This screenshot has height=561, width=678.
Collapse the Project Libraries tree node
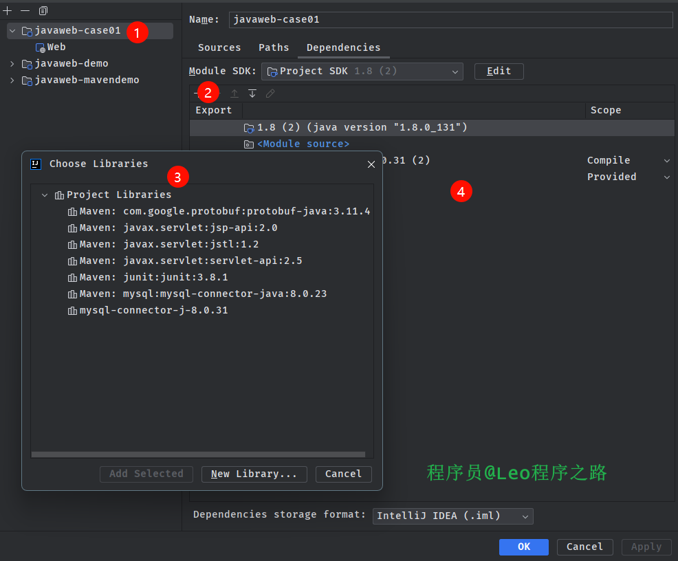point(45,195)
